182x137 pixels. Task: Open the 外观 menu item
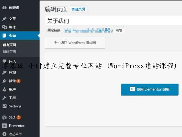point(20,73)
